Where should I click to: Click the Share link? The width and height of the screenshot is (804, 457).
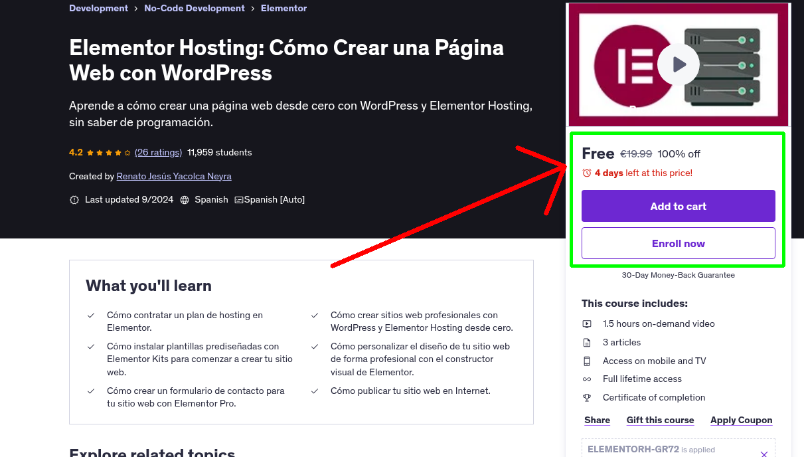pyautogui.click(x=597, y=420)
